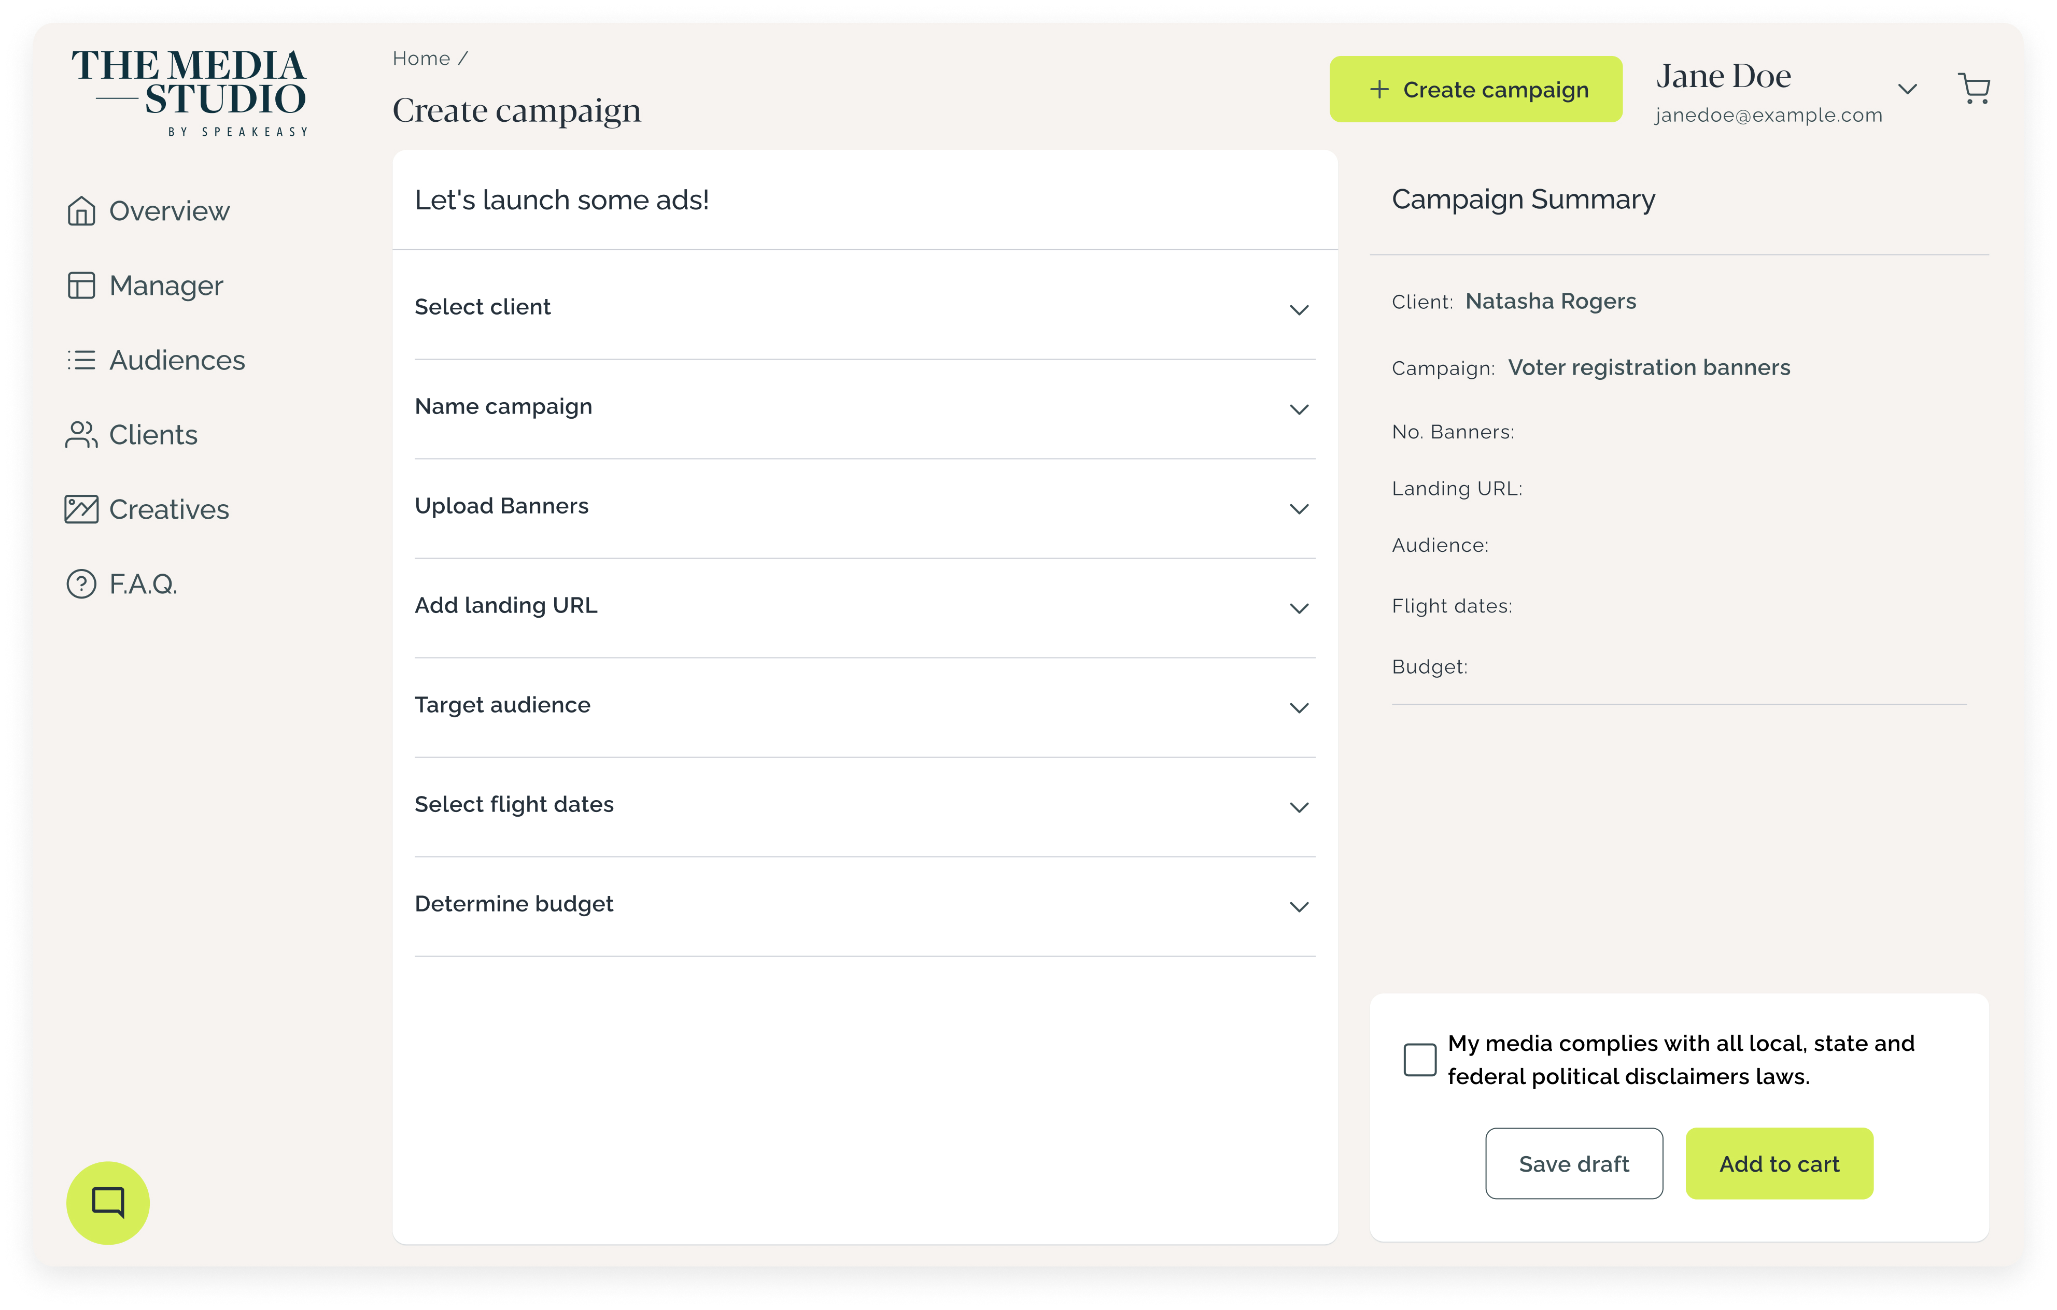The width and height of the screenshot is (2057, 1310).
Task: Check the political disclaimers compliance checkbox
Action: 1420,1060
